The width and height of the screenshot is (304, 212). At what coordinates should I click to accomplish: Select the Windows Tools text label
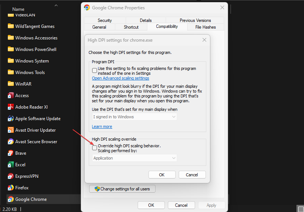pos(30,72)
